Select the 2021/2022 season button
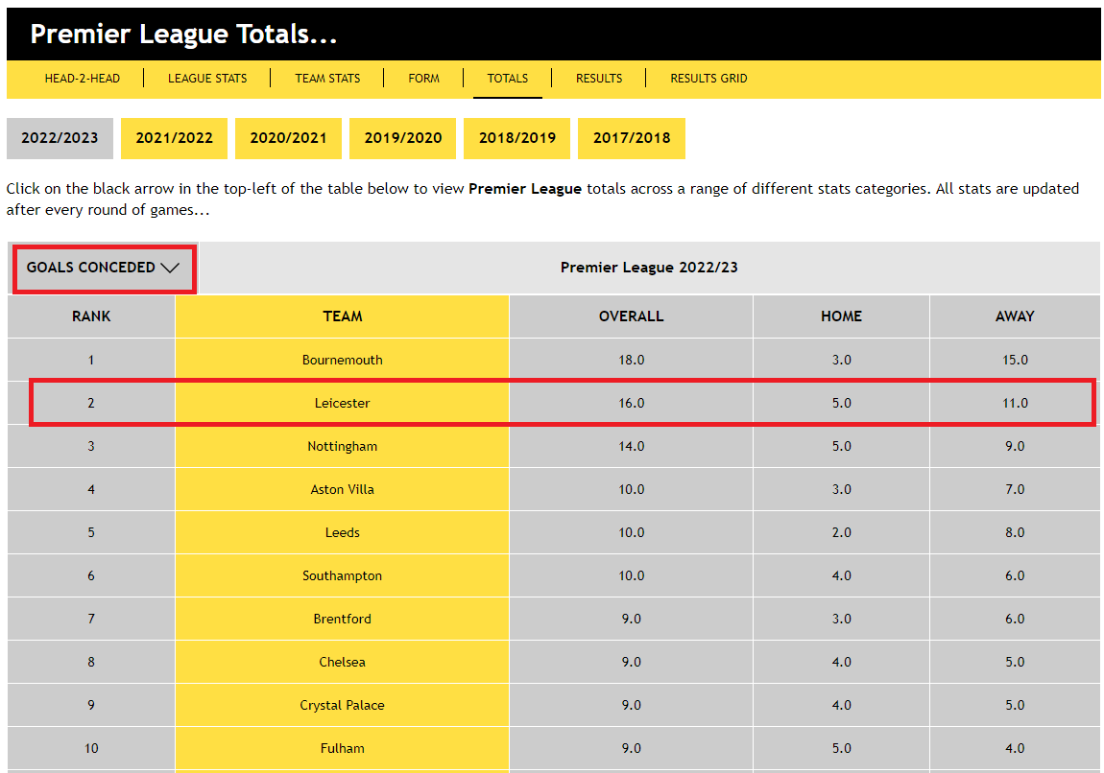 coord(174,138)
